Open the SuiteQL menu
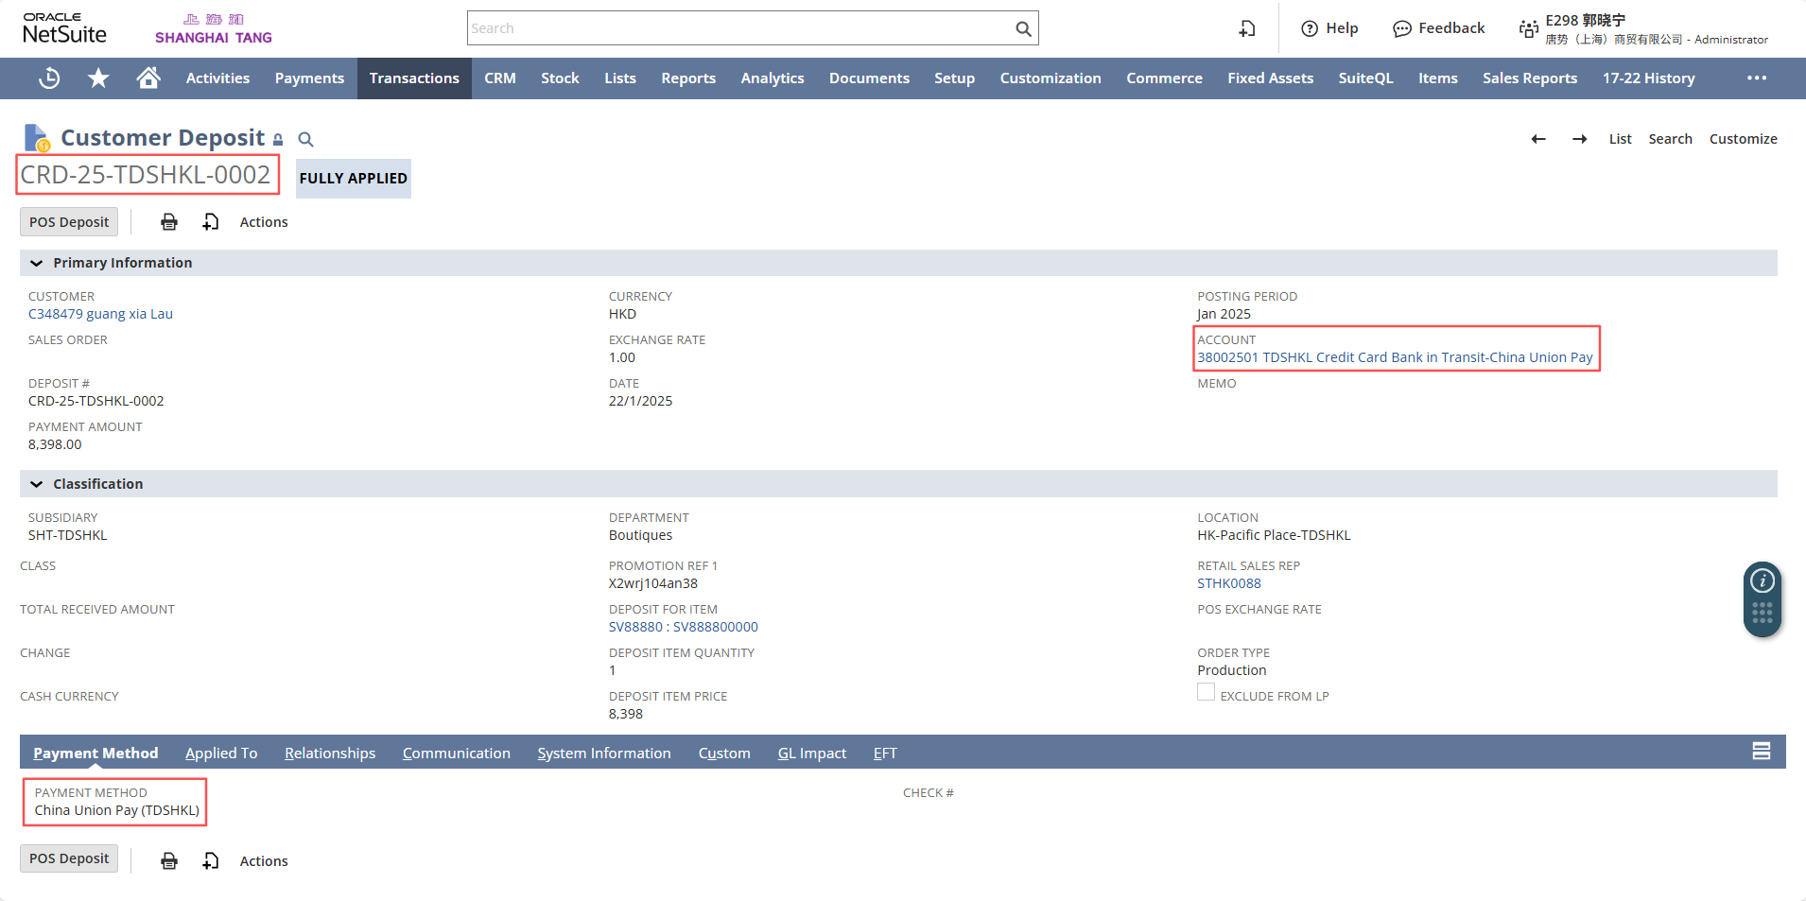This screenshot has width=1806, height=901. 1365,78
